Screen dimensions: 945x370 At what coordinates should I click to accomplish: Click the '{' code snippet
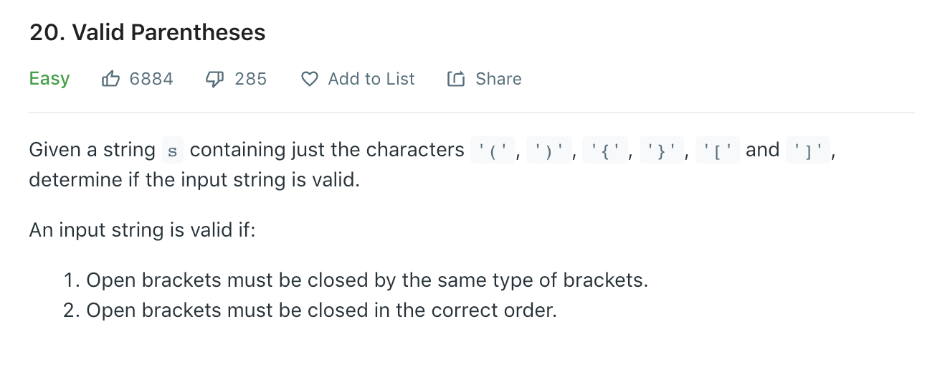pyautogui.click(x=605, y=151)
